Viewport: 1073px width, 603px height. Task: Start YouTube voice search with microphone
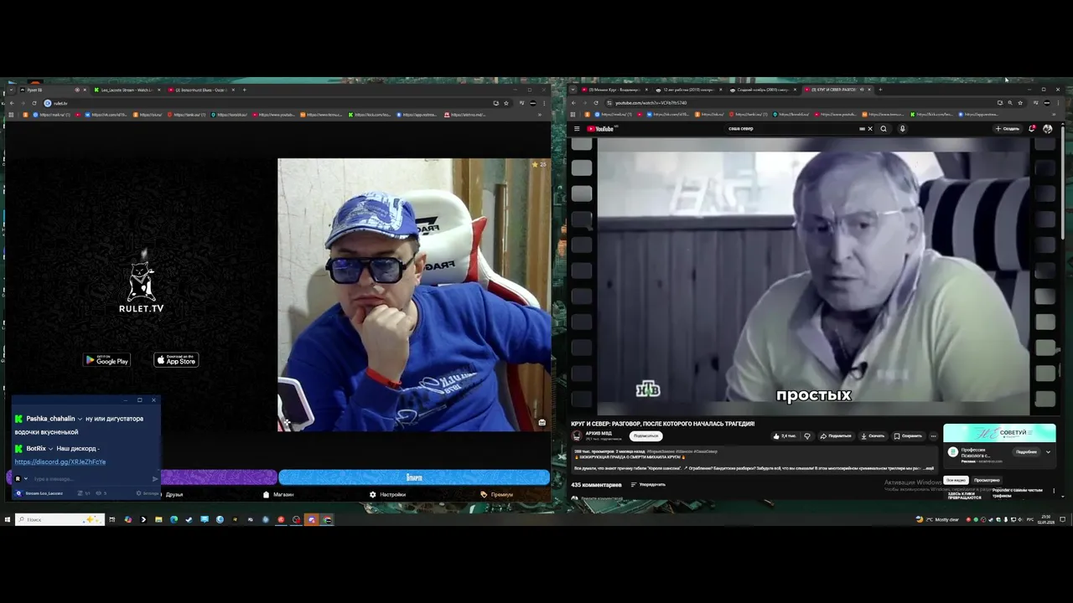point(902,129)
